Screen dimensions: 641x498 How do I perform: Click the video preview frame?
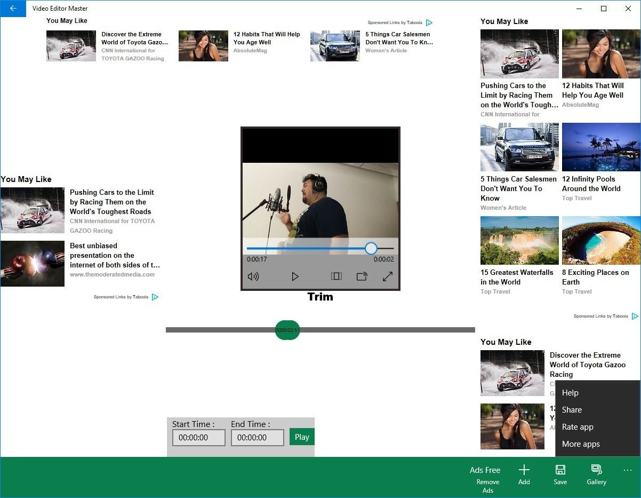320,200
